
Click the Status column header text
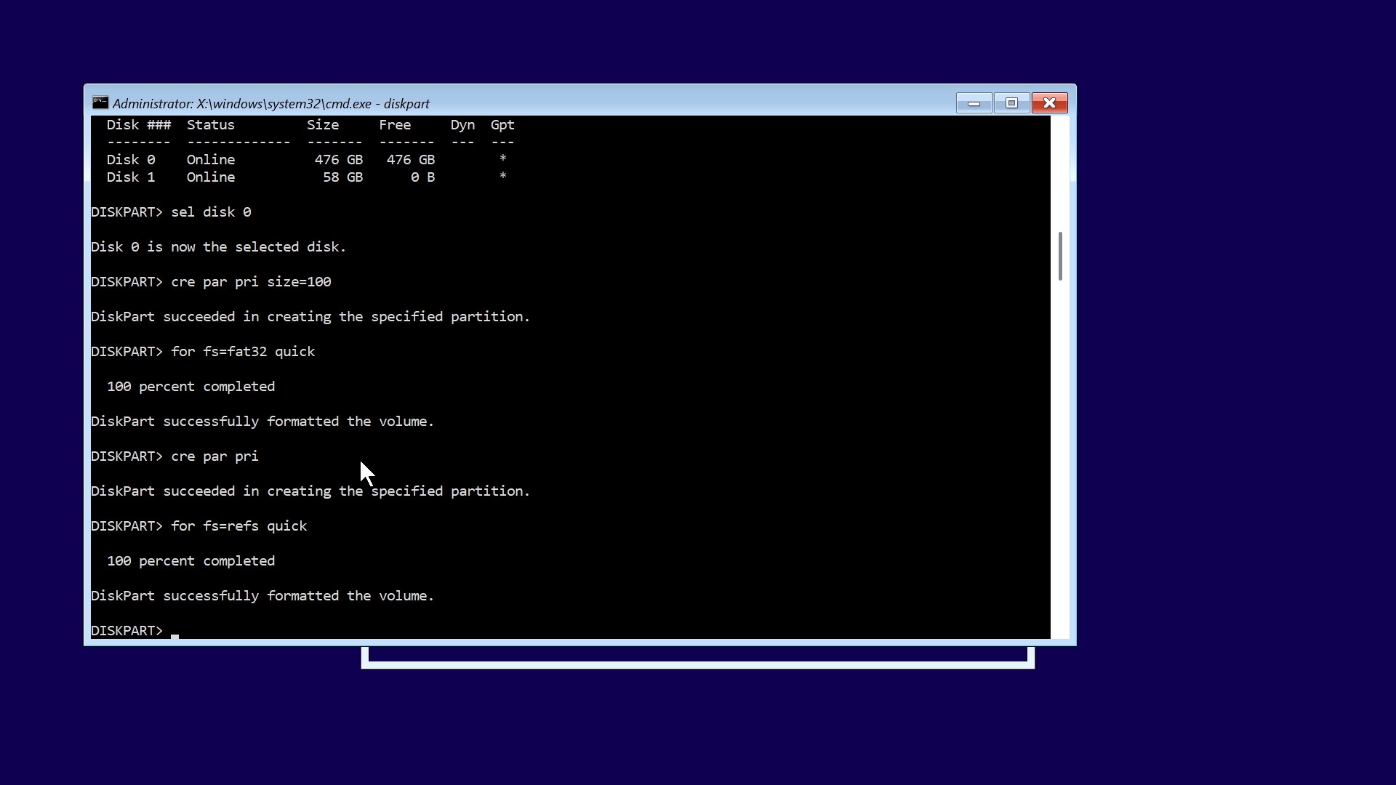(x=210, y=125)
